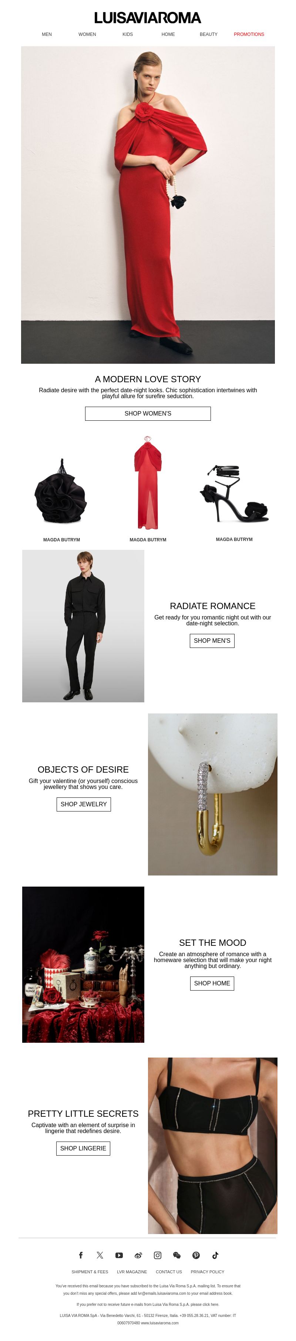Open the X (Twitter) icon
The height and width of the screenshot is (1341, 296).
(x=100, y=1255)
